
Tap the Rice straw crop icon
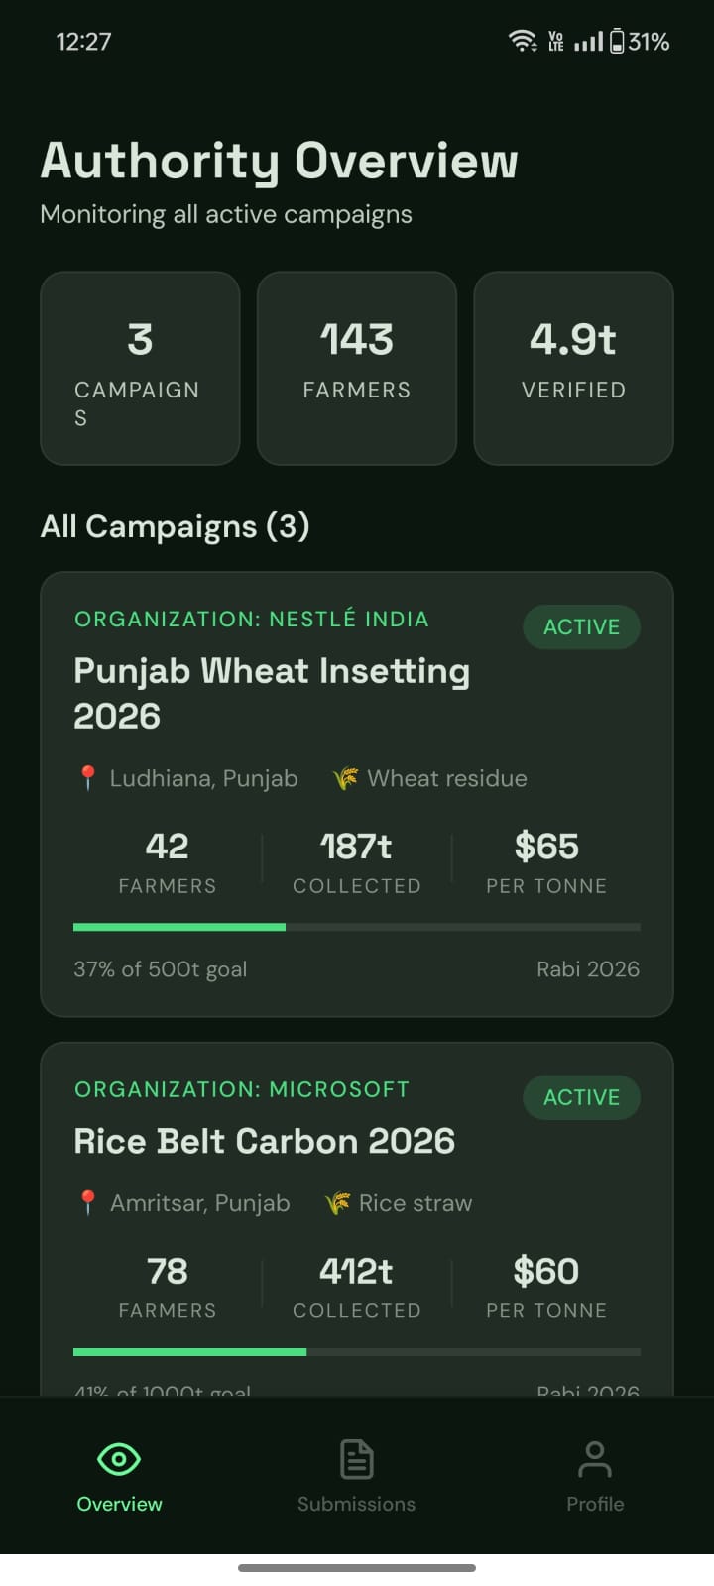(x=337, y=1203)
